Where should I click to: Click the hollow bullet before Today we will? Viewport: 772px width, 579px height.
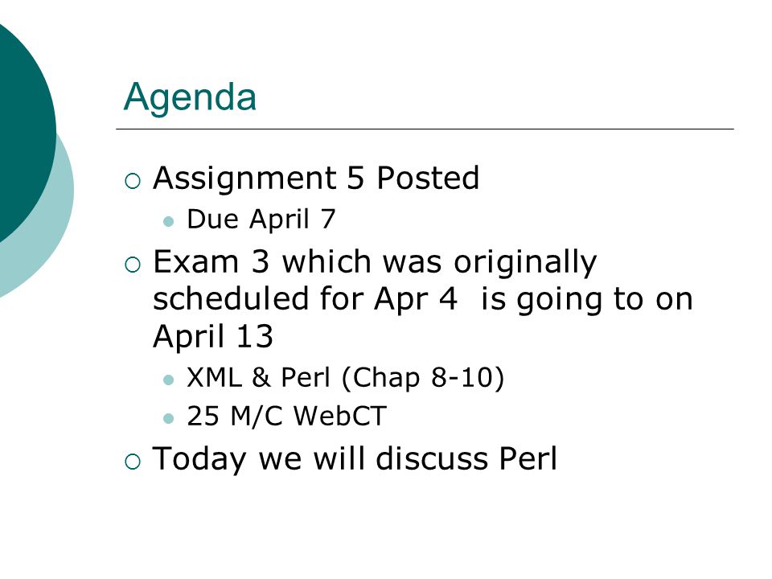point(133,462)
